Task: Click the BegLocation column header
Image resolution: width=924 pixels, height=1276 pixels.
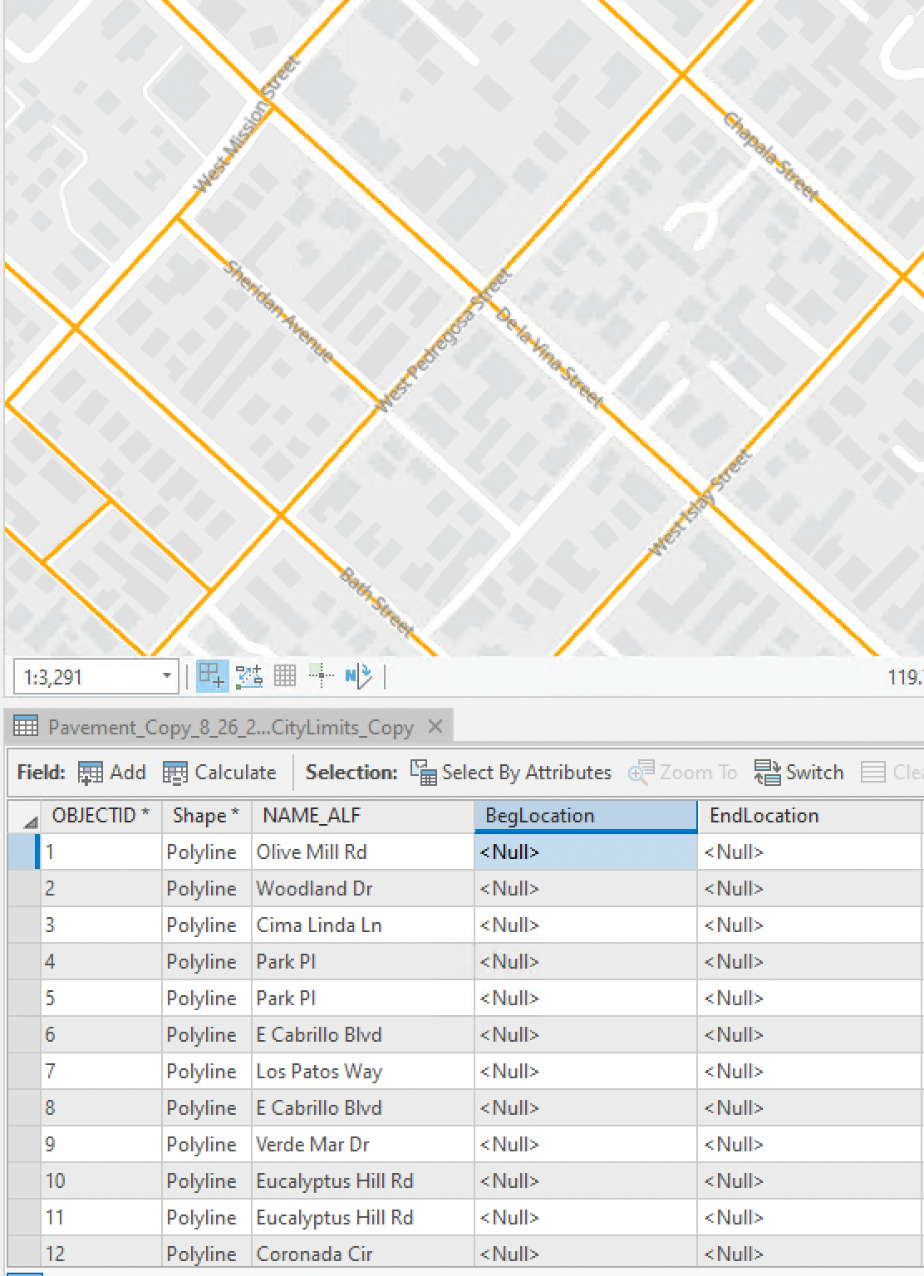Action: pyautogui.click(x=585, y=816)
